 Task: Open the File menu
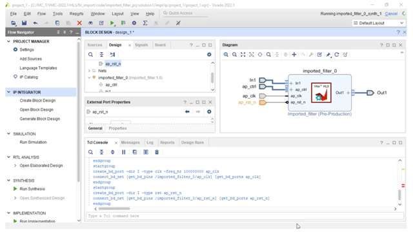click(14, 14)
